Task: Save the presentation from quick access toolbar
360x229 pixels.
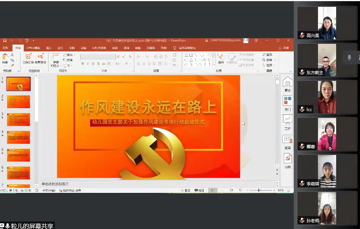Action: tap(5, 40)
